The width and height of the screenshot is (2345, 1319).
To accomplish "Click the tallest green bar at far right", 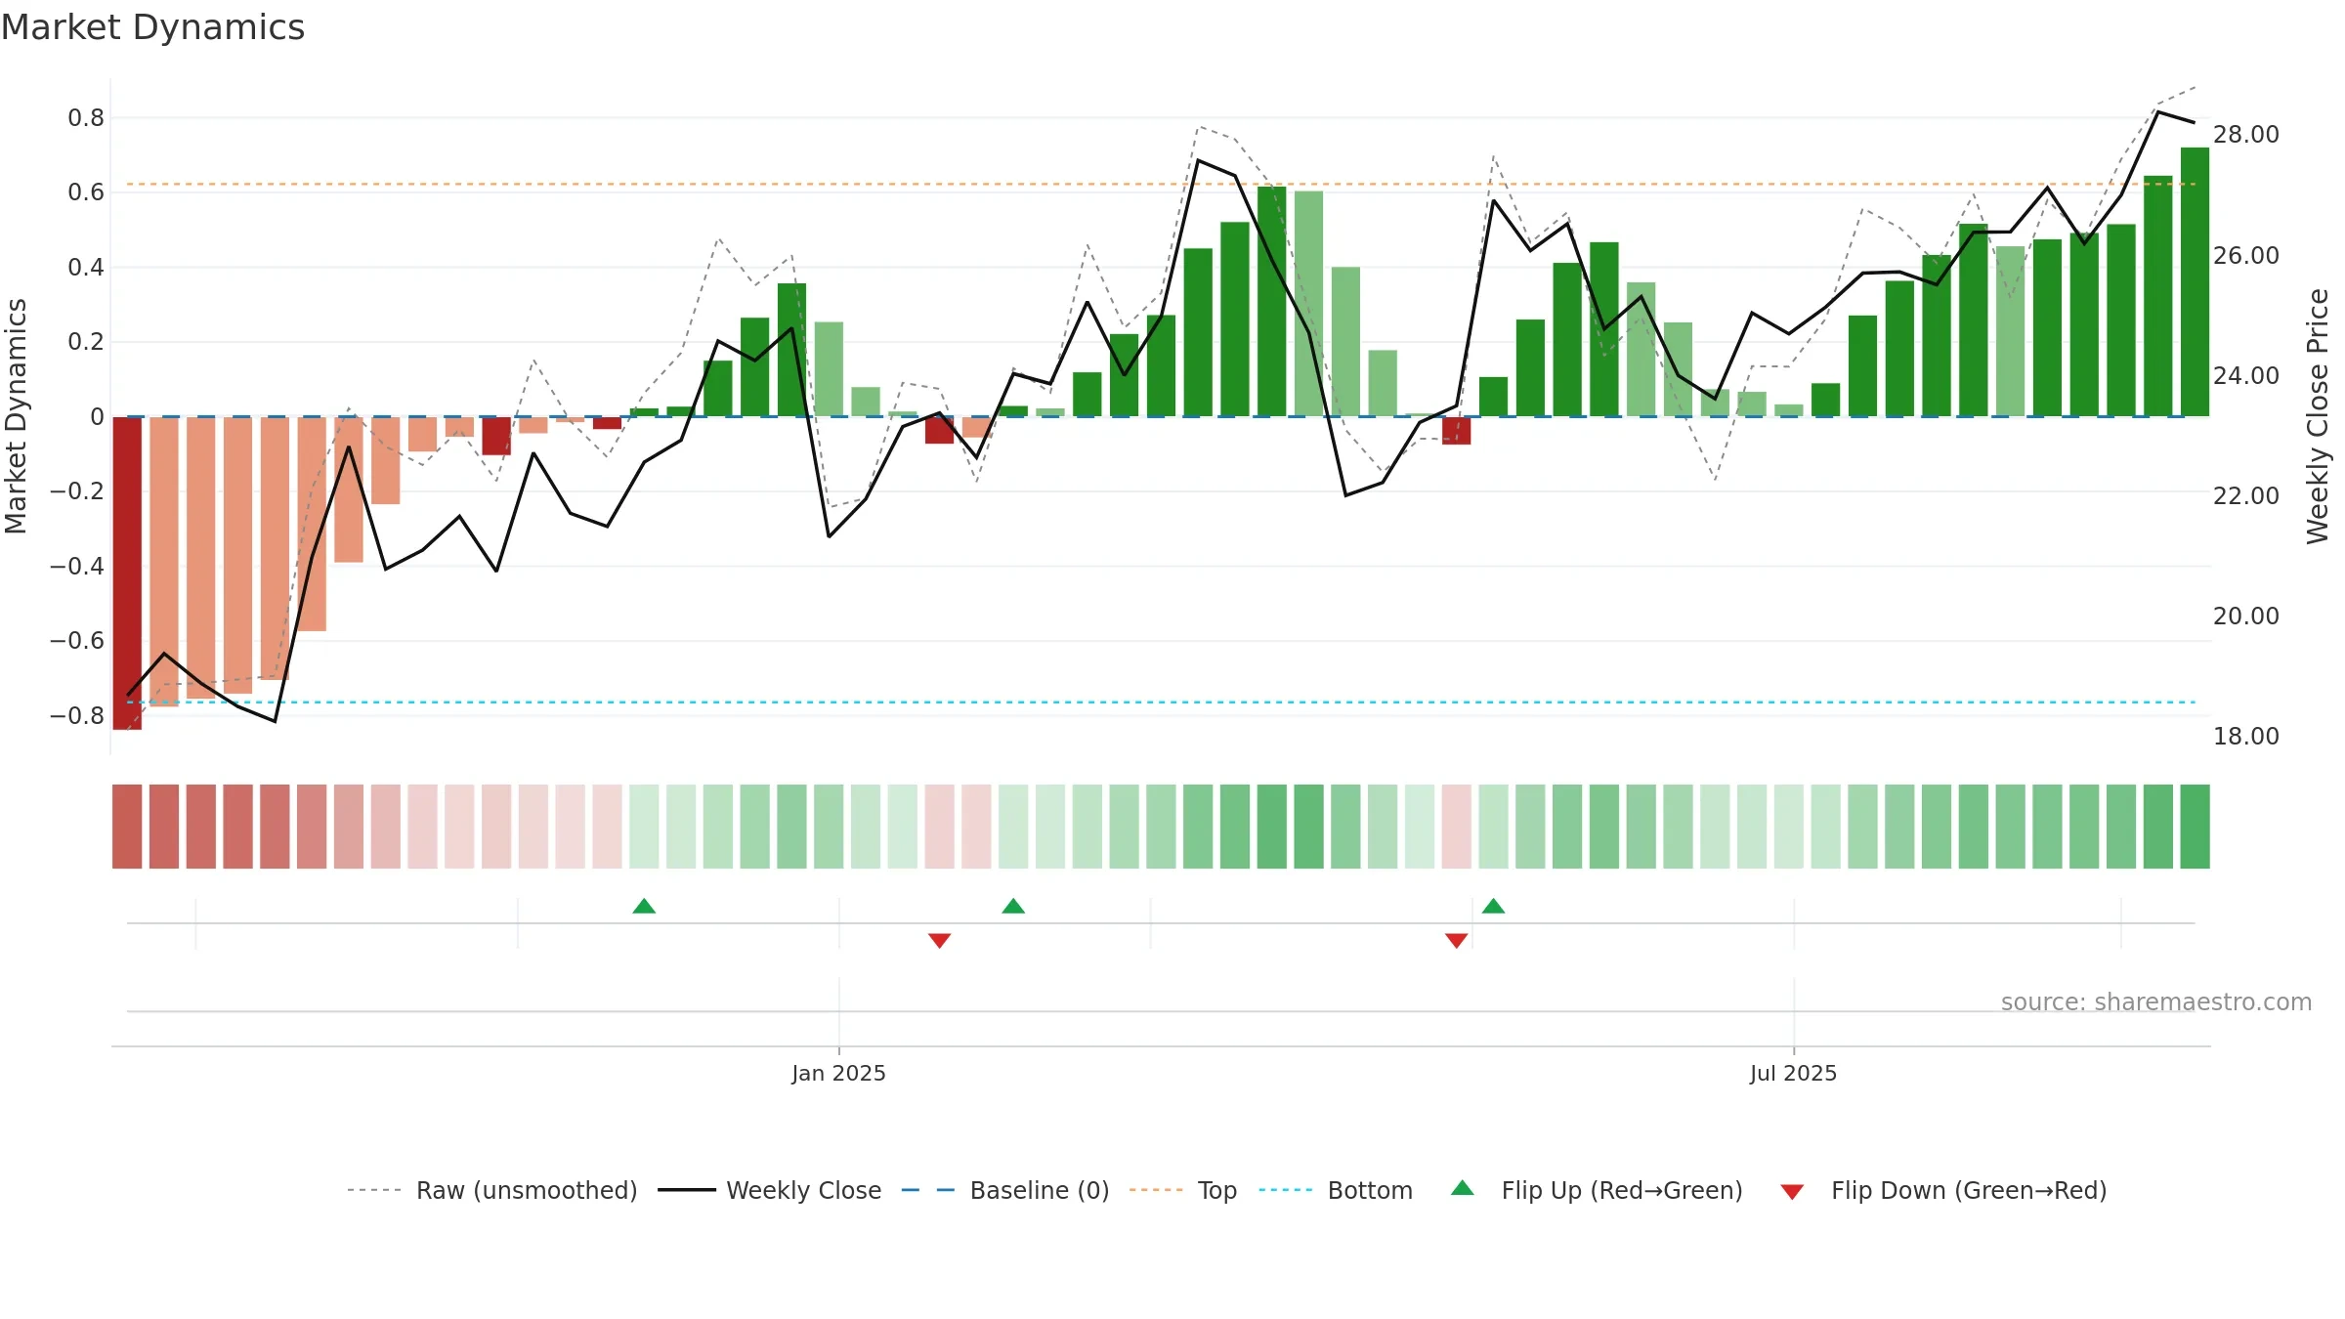I will tap(2195, 282).
